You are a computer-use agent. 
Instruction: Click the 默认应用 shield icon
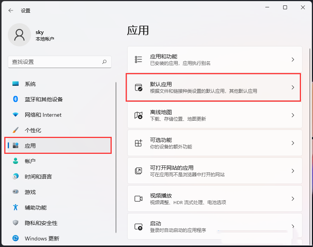tap(138, 87)
